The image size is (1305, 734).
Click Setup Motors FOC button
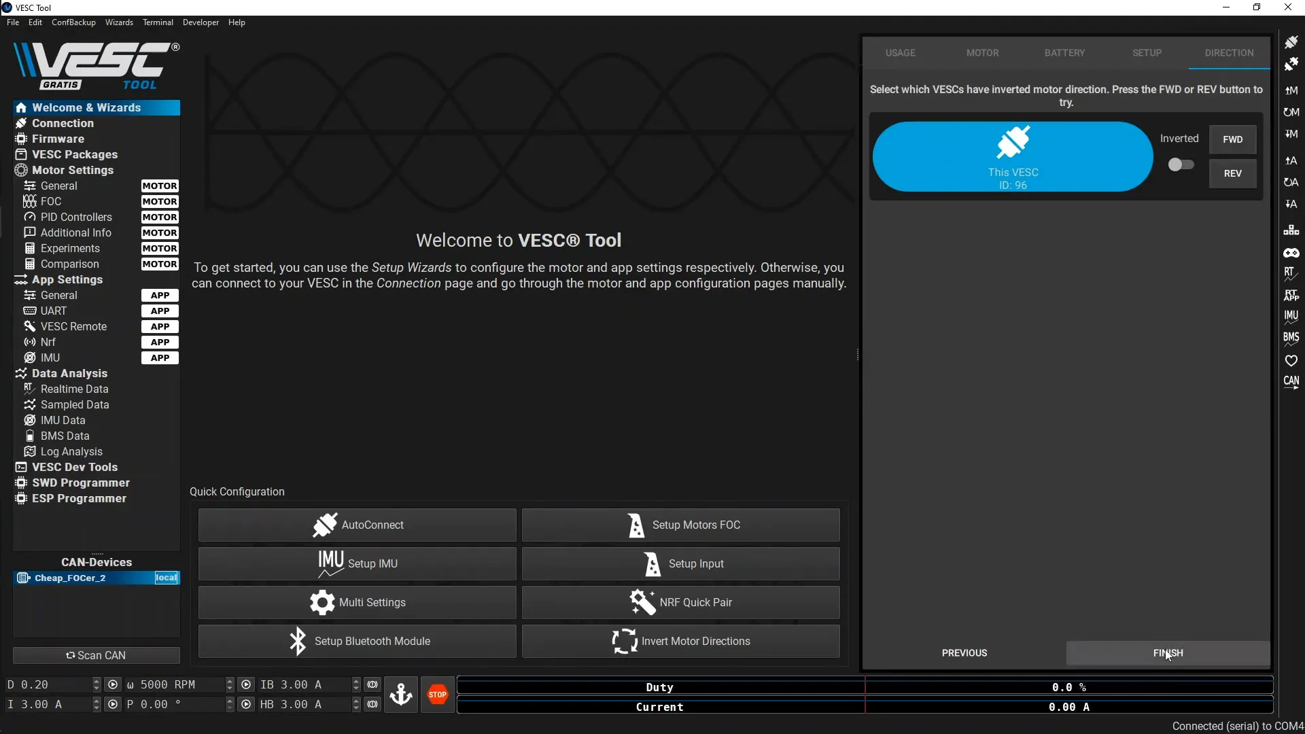tap(681, 525)
